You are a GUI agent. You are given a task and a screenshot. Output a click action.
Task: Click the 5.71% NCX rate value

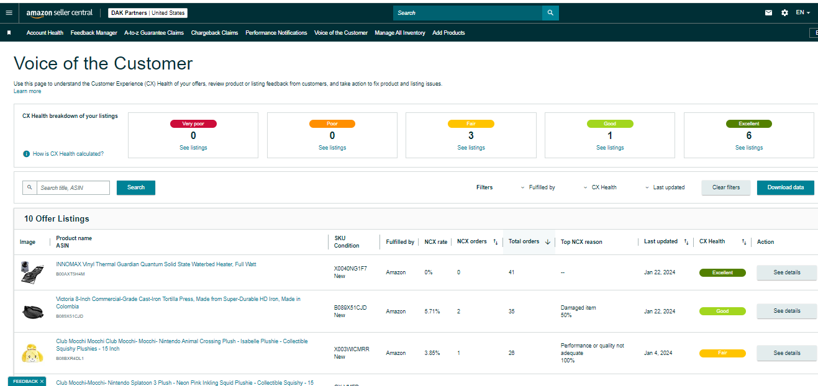[x=432, y=312]
